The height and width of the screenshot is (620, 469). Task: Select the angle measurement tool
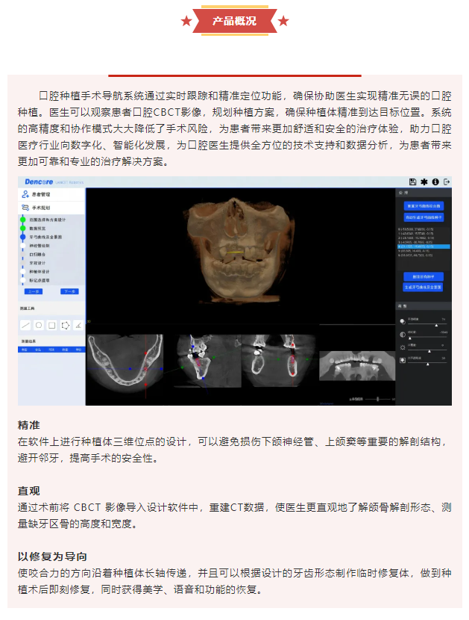pos(78,326)
